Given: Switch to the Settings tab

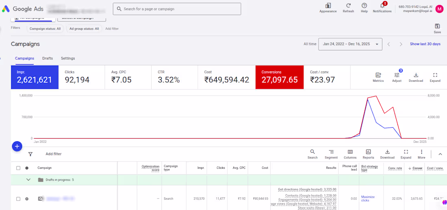Looking at the screenshot, I should tap(68, 58).
